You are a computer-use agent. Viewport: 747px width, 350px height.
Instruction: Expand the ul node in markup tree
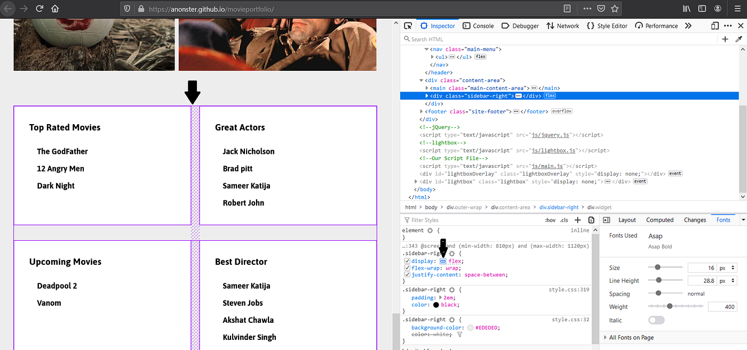pyautogui.click(x=433, y=56)
